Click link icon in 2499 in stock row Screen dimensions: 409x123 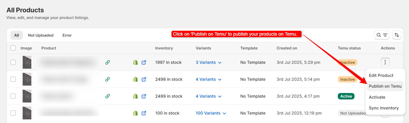(x=107, y=96)
